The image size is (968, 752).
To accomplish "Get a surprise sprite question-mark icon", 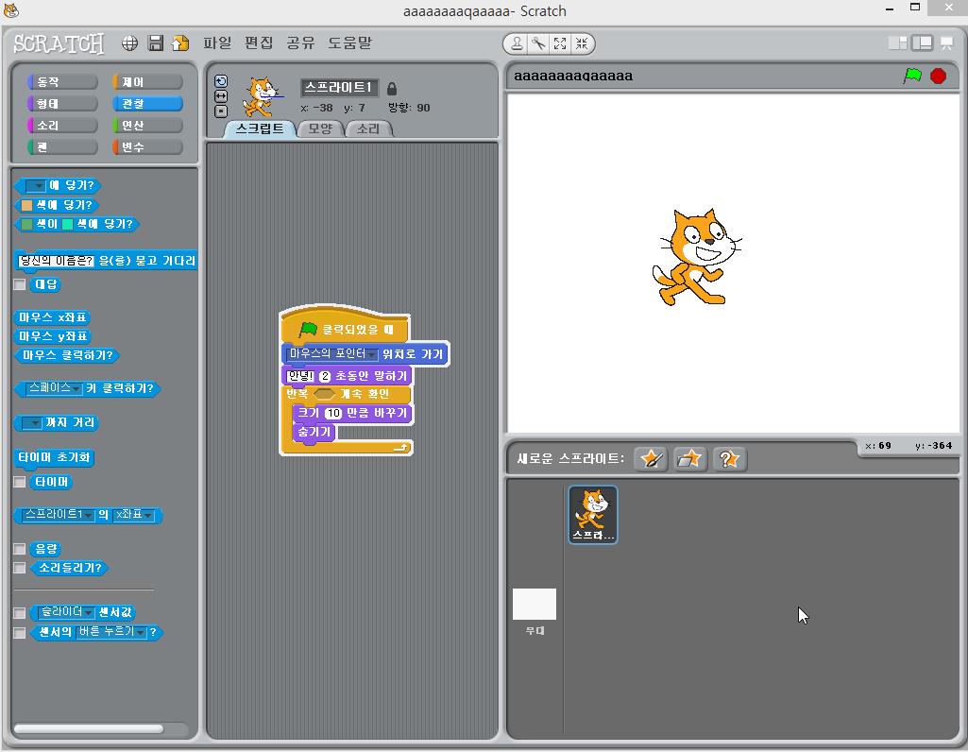I will point(728,458).
